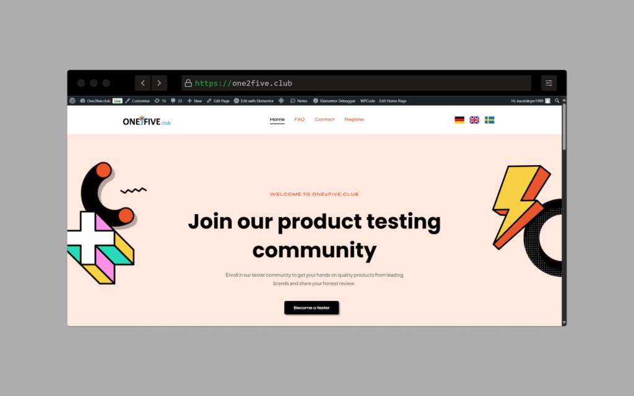Open the WPCode menu

368,101
